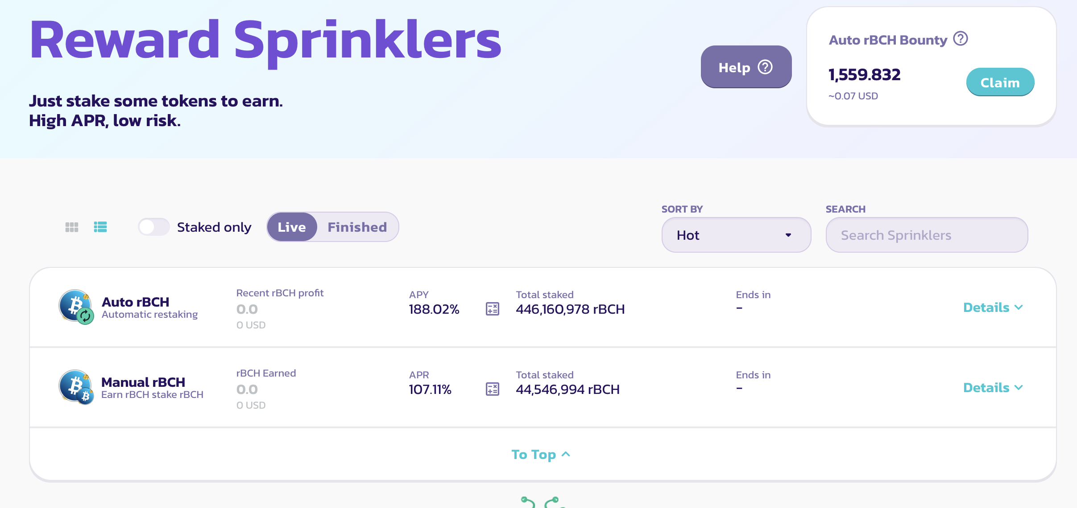Click the Auto rBCH token icon
This screenshot has height=508, width=1077.
[x=76, y=307]
